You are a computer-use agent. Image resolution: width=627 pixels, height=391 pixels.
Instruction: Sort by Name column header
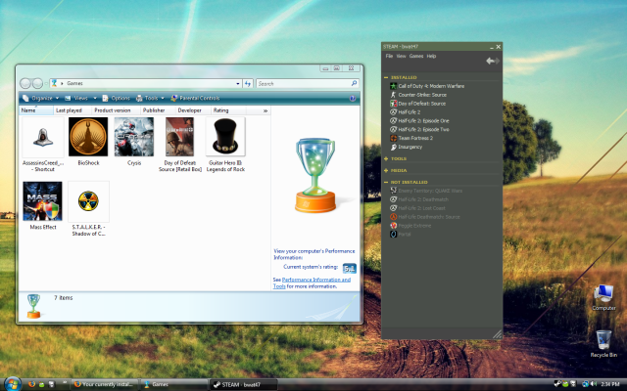click(36, 110)
